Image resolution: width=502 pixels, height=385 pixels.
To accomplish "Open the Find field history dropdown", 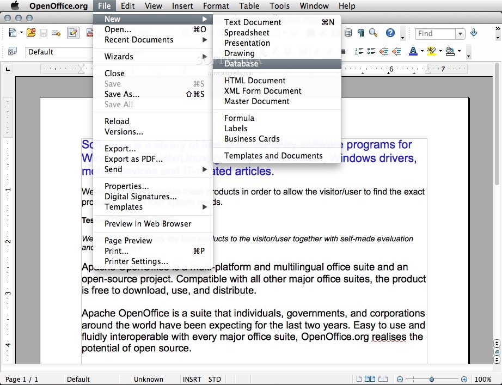I will [x=460, y=34].
